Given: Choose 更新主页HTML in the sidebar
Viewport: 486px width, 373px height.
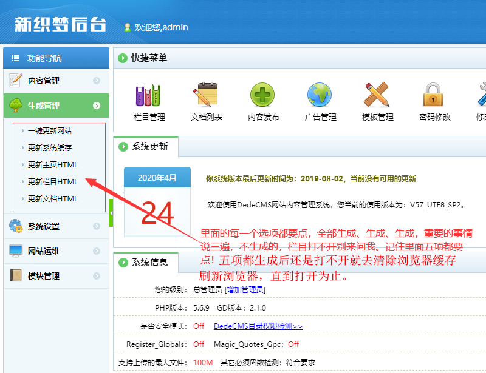Looking at the screenshot, I should pos(53,164).
